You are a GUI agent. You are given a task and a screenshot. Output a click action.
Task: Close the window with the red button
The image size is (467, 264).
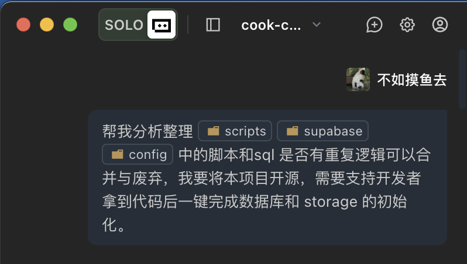point(23,25)
